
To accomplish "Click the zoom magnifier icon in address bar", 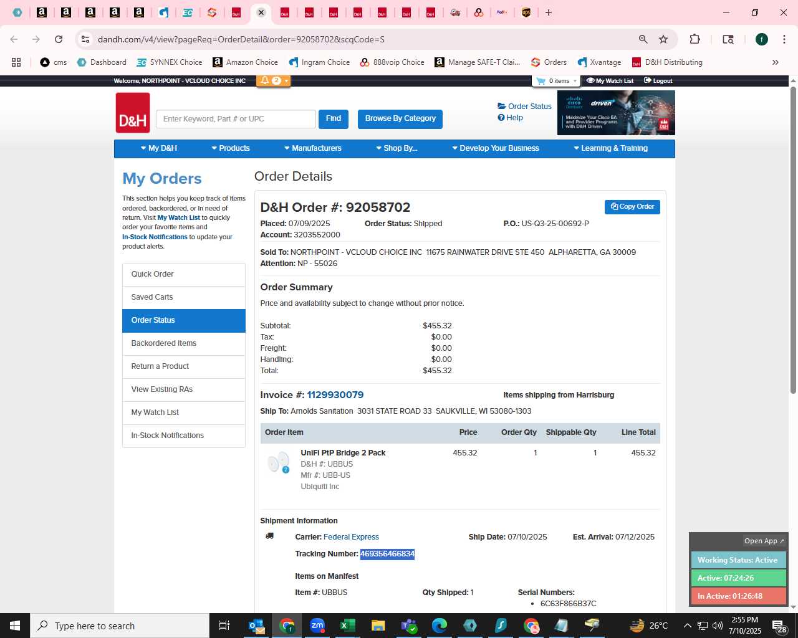I will click(x=643, y=39).
